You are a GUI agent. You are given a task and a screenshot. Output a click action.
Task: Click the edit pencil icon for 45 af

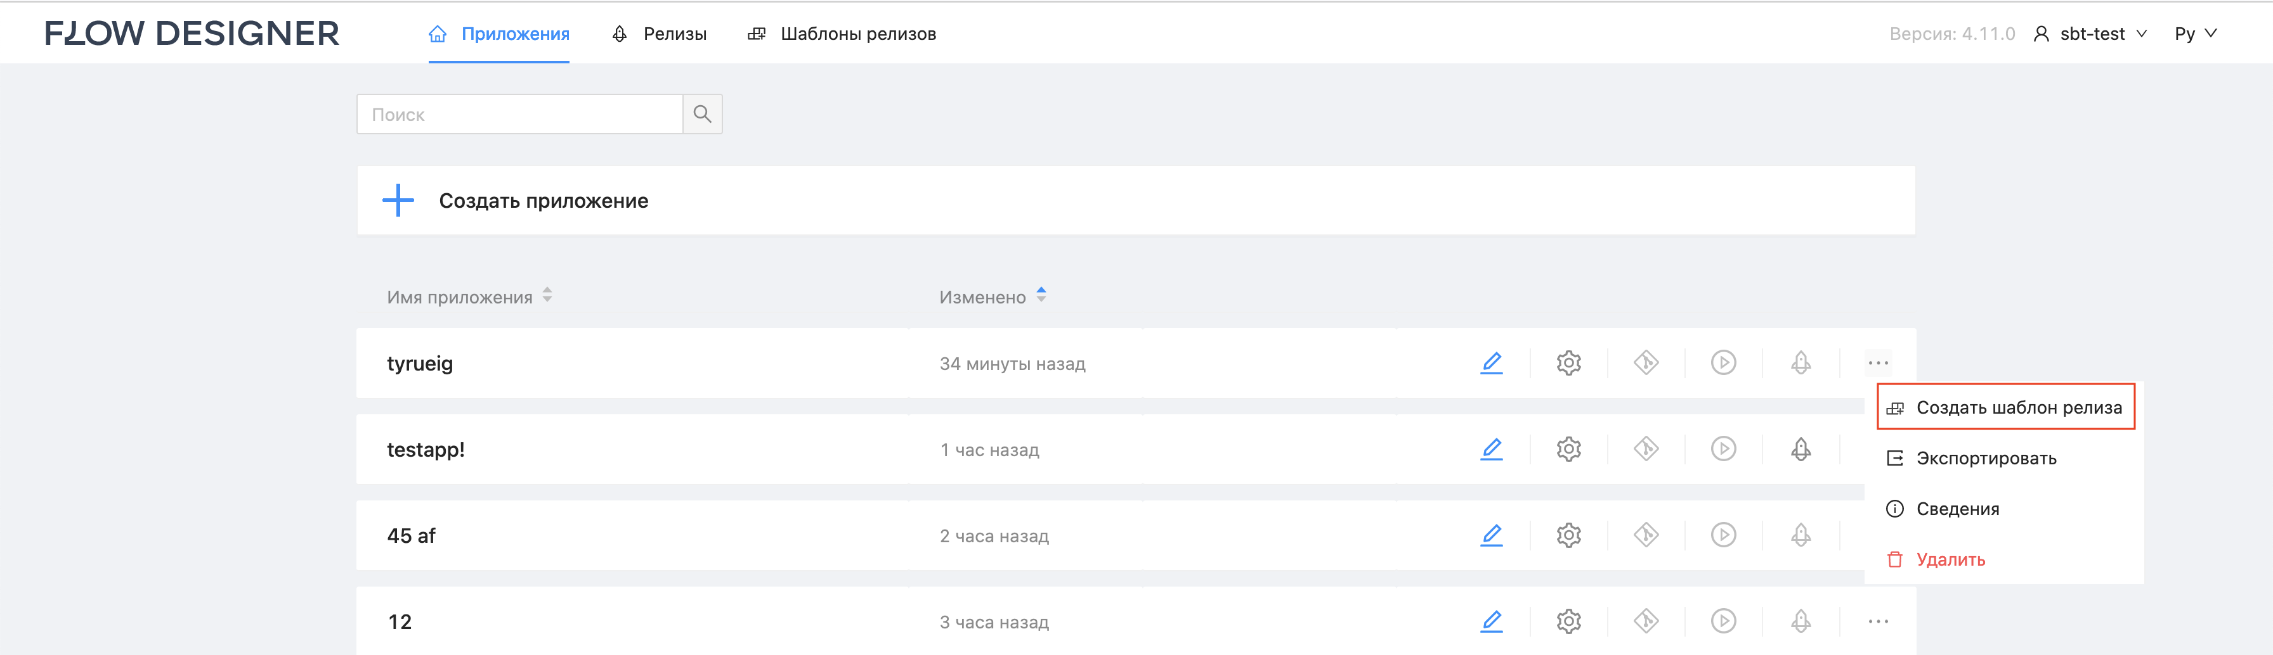[x=1491, y=535]
